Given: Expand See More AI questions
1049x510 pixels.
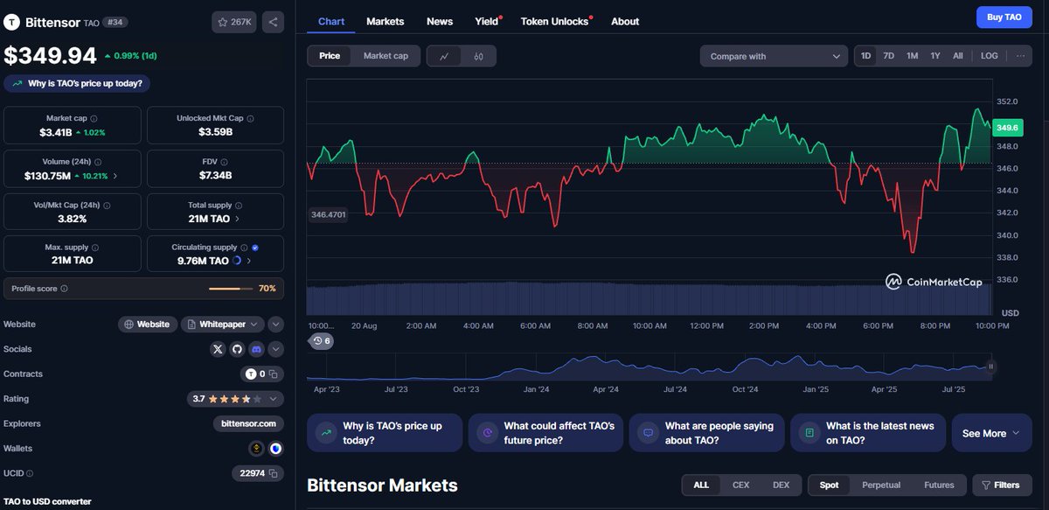Looking at the screenshot, I should coord(991,433).
